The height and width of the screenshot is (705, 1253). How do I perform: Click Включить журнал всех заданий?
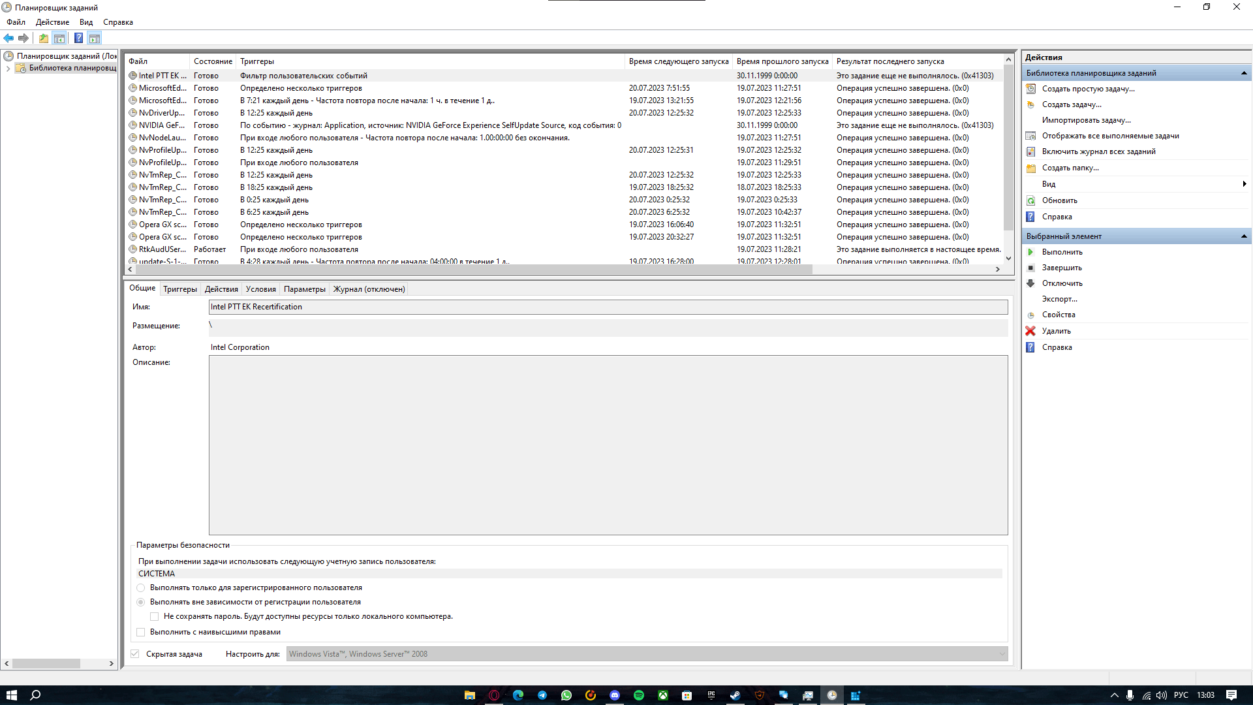tap(1098, 151)
